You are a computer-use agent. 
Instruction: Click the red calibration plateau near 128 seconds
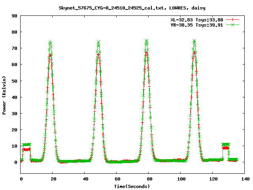click(226, 148)
